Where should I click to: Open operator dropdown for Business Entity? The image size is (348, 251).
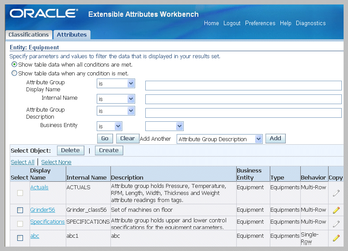110,126
